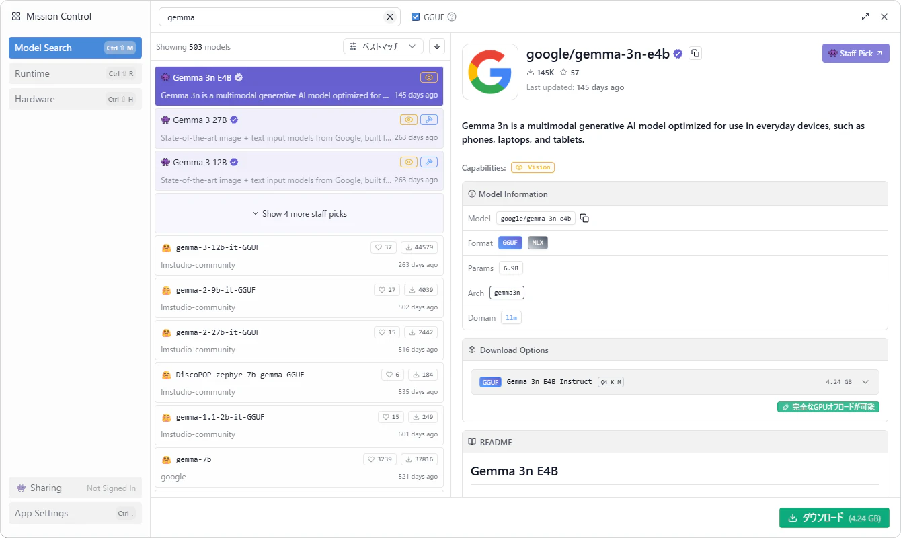
Task: Reverse sort order with the down arrow
Action: [x=437, y=46]
